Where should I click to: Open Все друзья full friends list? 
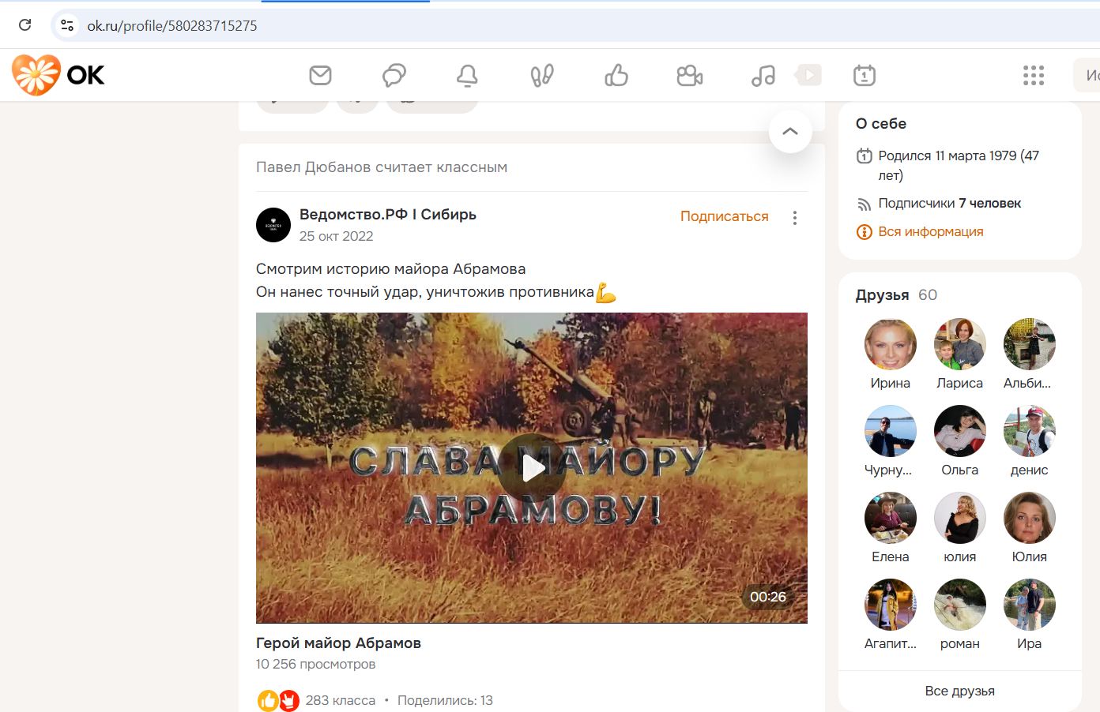[959, 691]
